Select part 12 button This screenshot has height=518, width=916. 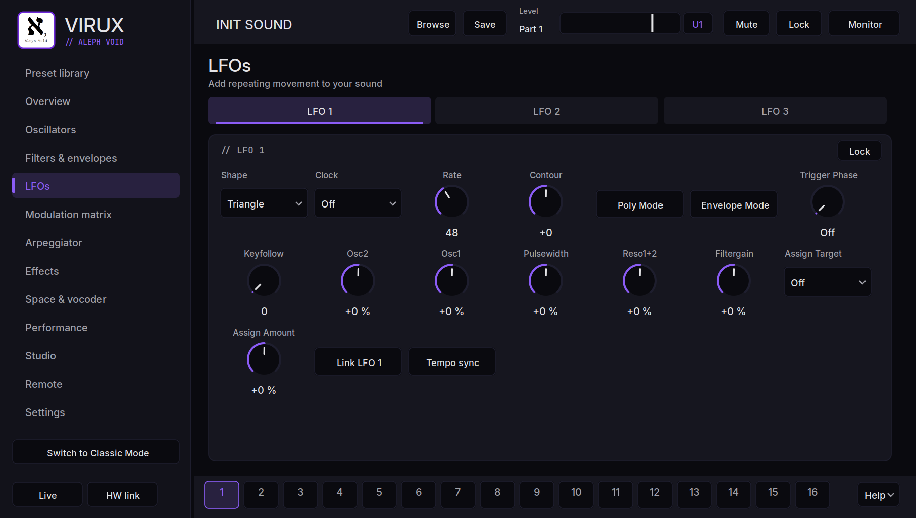(655, 494)
